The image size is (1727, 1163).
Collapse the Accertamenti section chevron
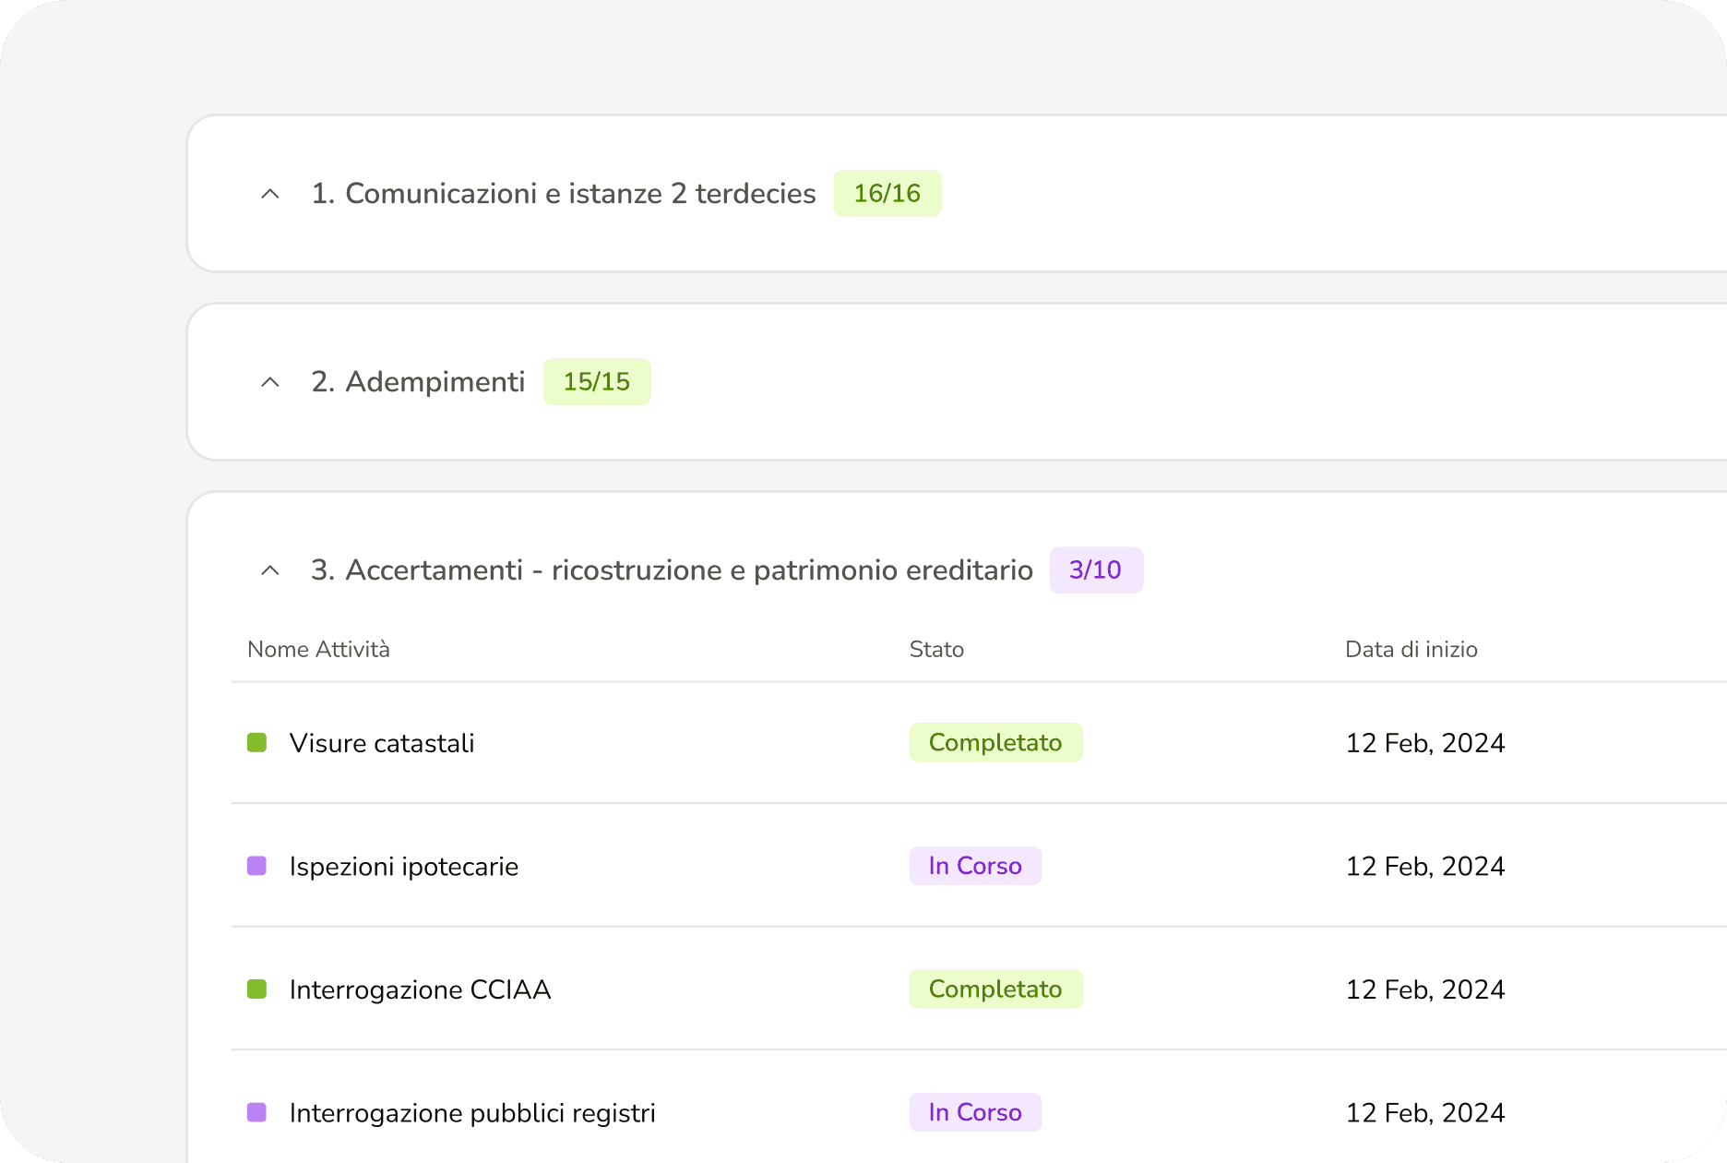270,570
